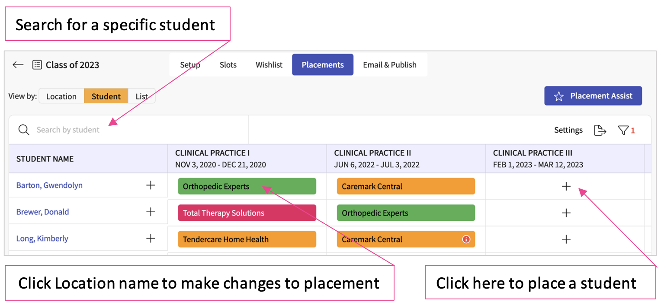The width and height of the screenshot is (661, 305).
Task: Click plus icon next to Barton, Gwendolyn name
Action: (x=151, y=185)
